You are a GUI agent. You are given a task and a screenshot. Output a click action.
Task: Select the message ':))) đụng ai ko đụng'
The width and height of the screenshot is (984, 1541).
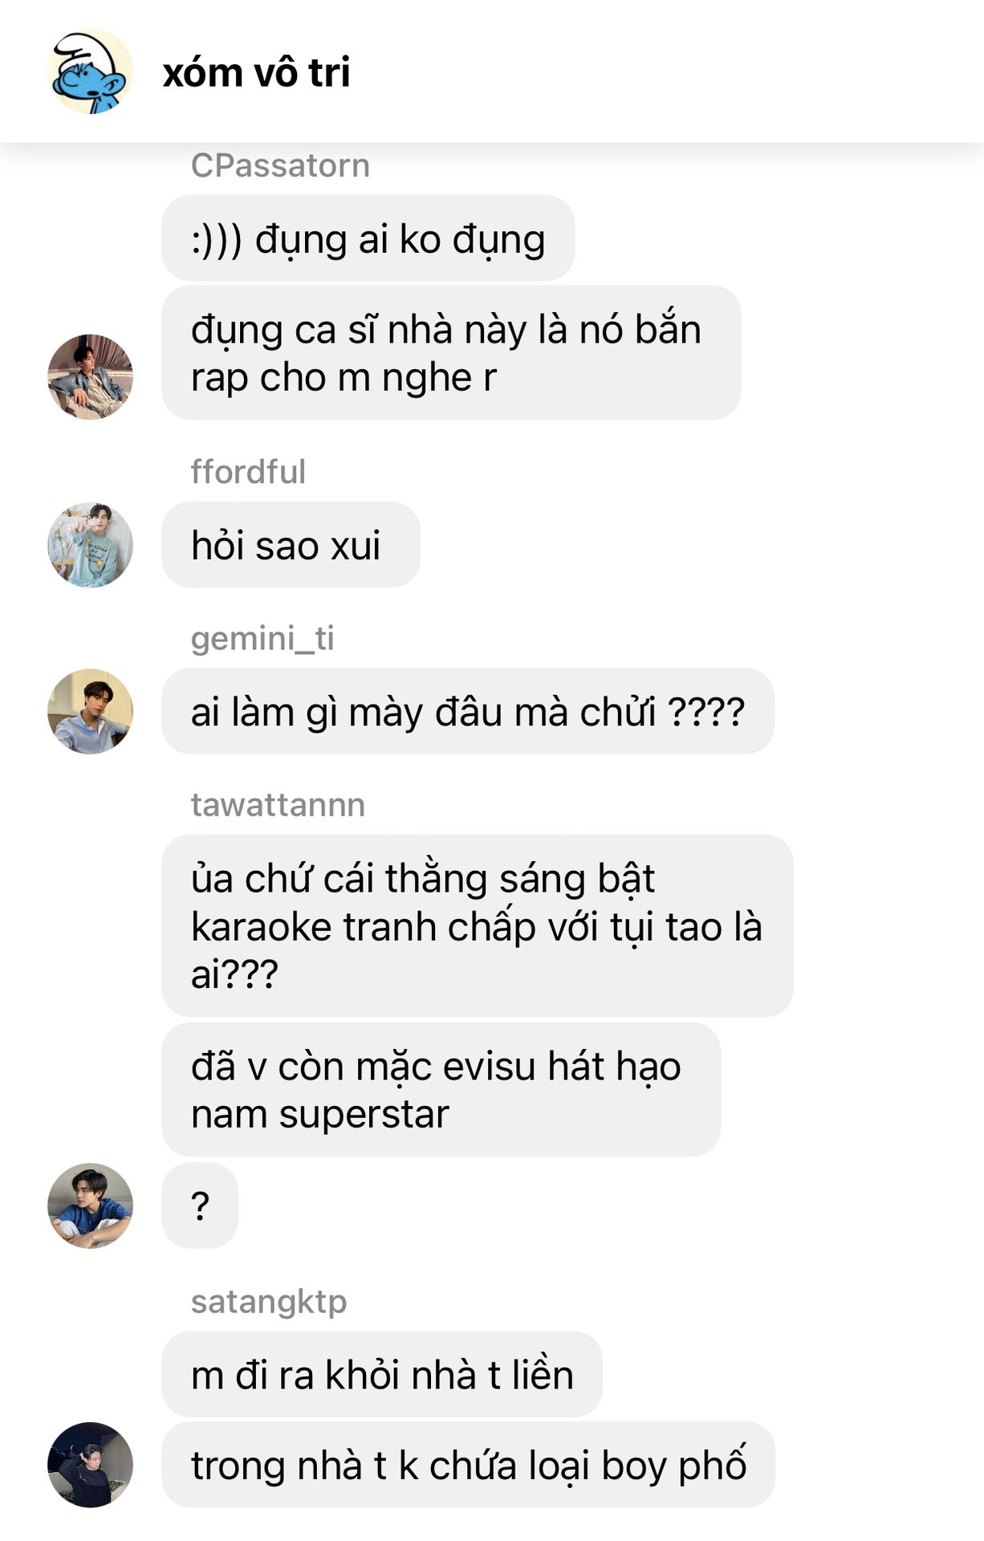(368, 238)
